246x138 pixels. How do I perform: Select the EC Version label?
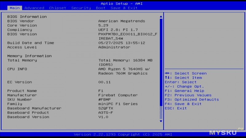20,82
